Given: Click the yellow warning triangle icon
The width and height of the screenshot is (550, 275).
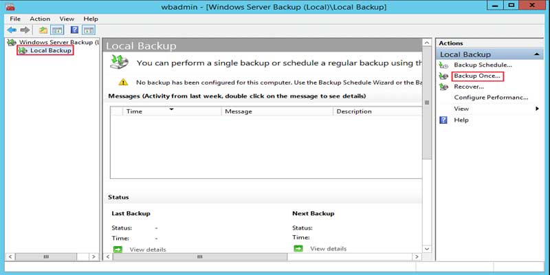Looking at the screenshot, I should click(x=123, y=82).
